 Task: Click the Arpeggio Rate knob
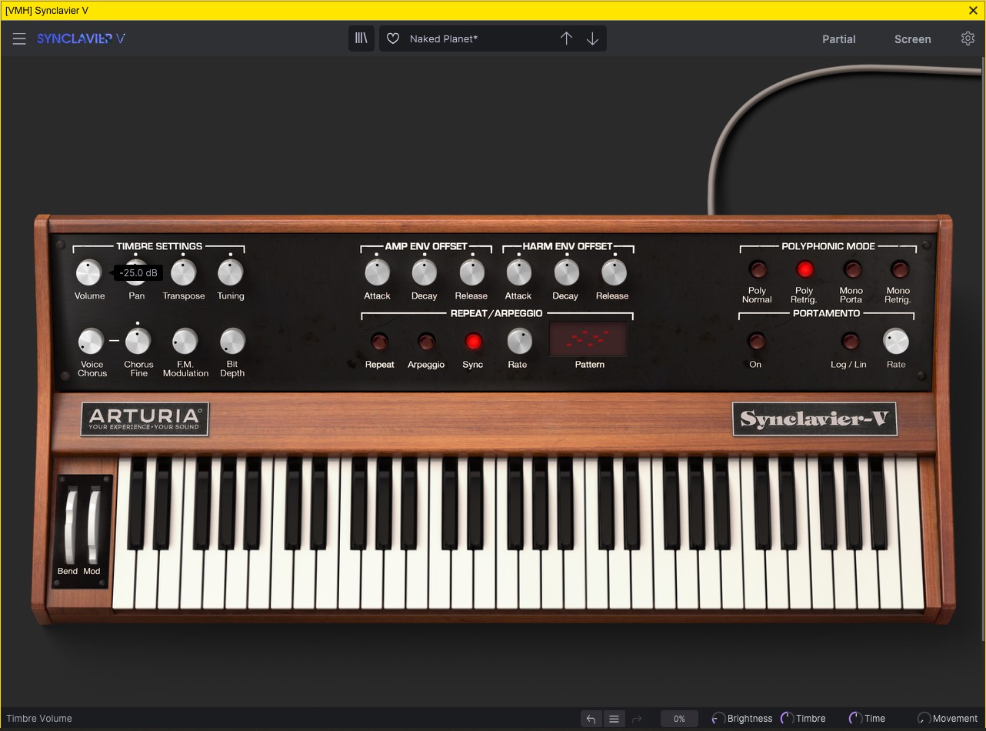(x=519, y=341)
